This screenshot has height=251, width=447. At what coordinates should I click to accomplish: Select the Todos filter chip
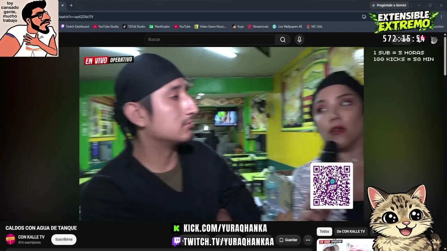(324, 231)
